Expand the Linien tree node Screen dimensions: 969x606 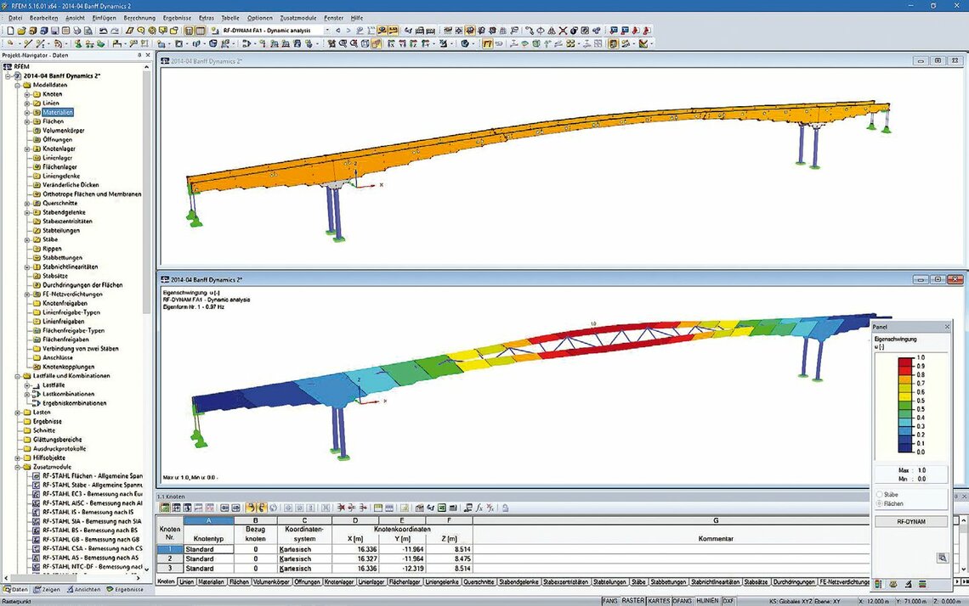click(x=27, y=104)
